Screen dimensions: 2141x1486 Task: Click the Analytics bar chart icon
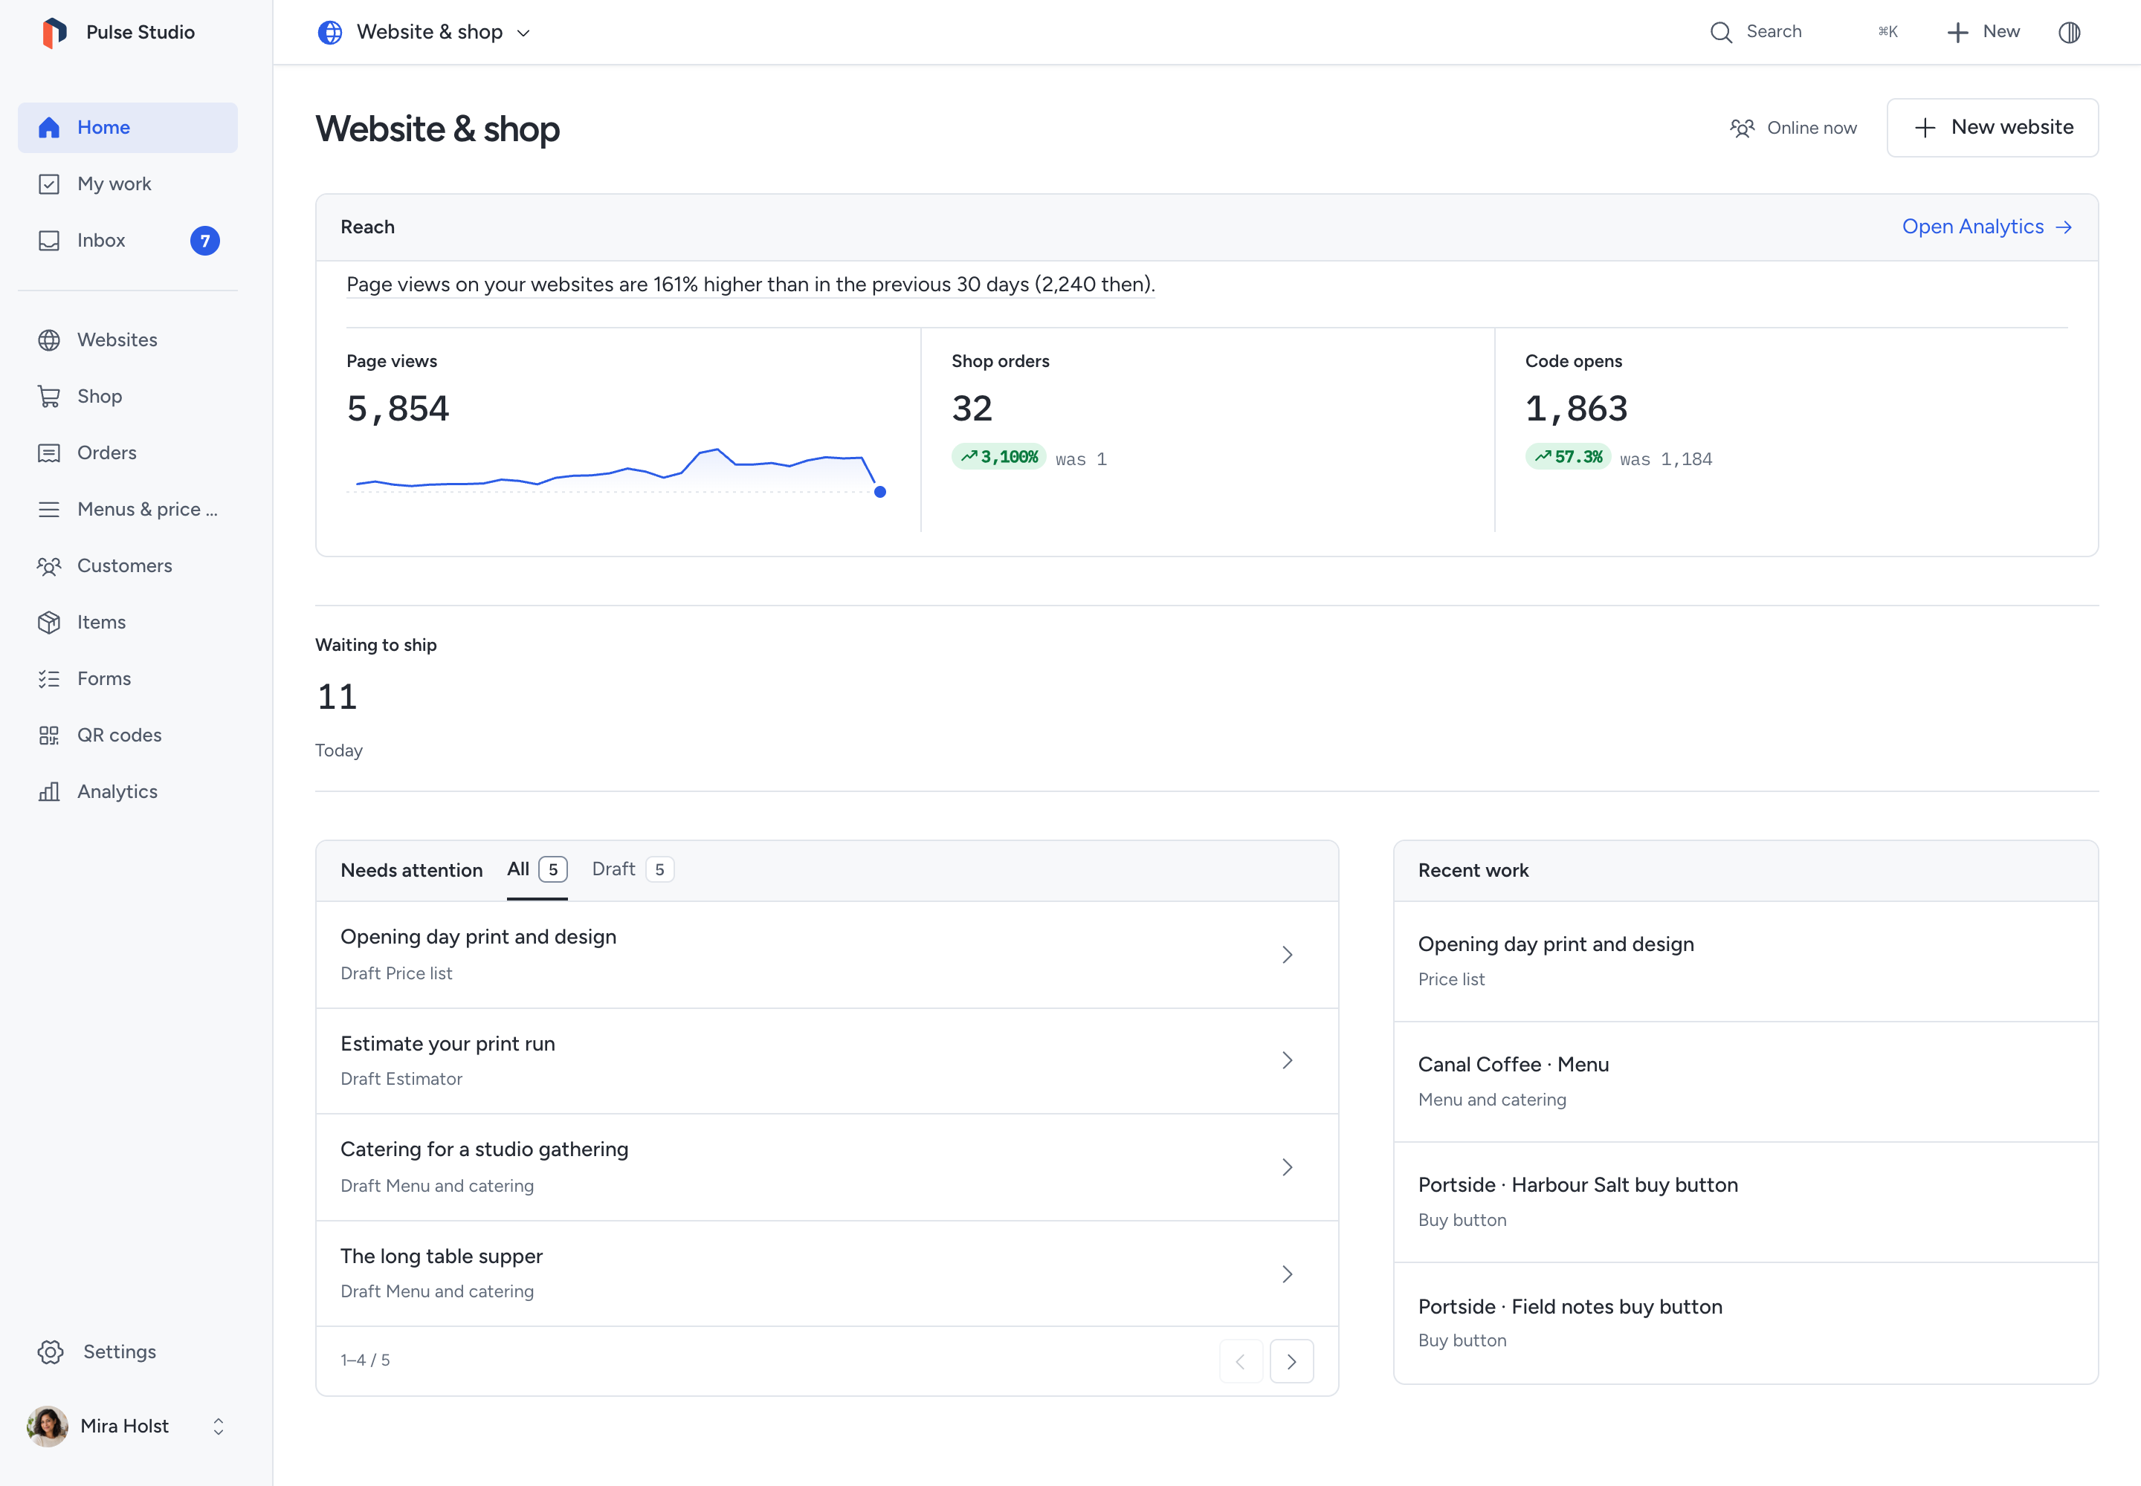click(x=49, y=791)
